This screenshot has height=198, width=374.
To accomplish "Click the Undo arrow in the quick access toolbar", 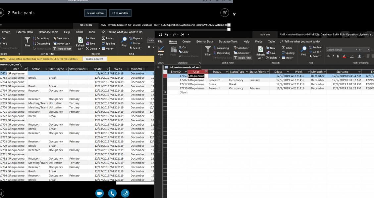I will pyautogui.click(x=166, y=35).
